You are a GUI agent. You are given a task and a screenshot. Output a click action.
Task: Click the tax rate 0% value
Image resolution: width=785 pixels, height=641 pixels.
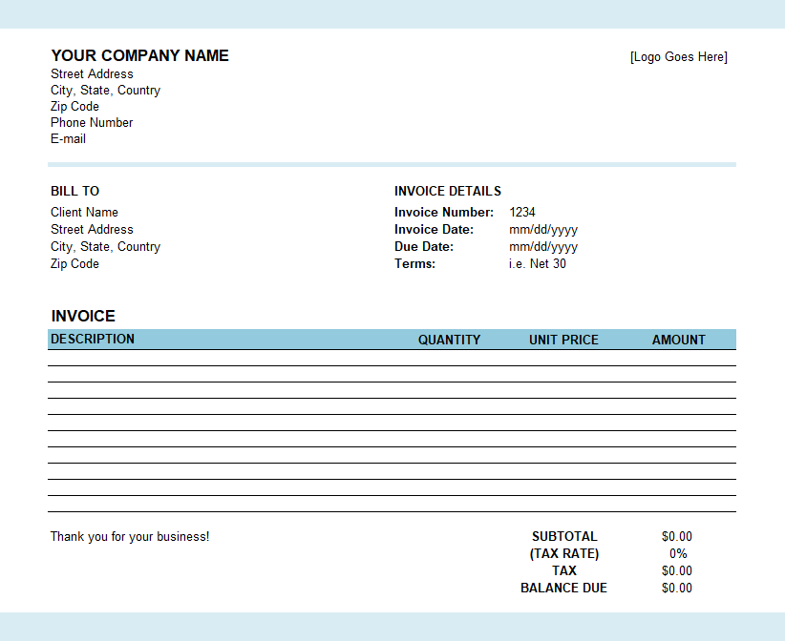click(678, 553)
